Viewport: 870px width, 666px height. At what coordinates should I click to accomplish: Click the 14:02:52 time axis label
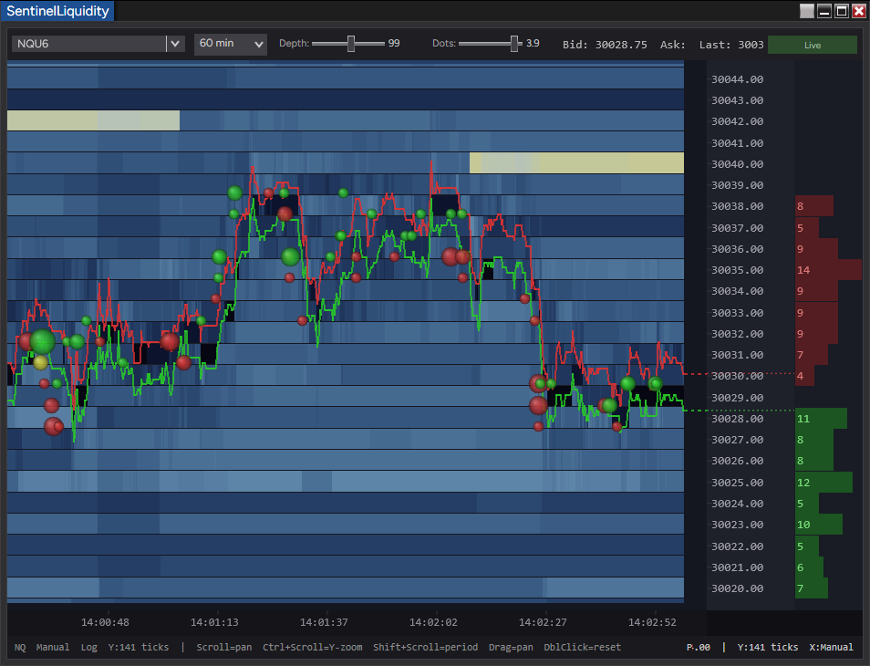pos(652,622)
